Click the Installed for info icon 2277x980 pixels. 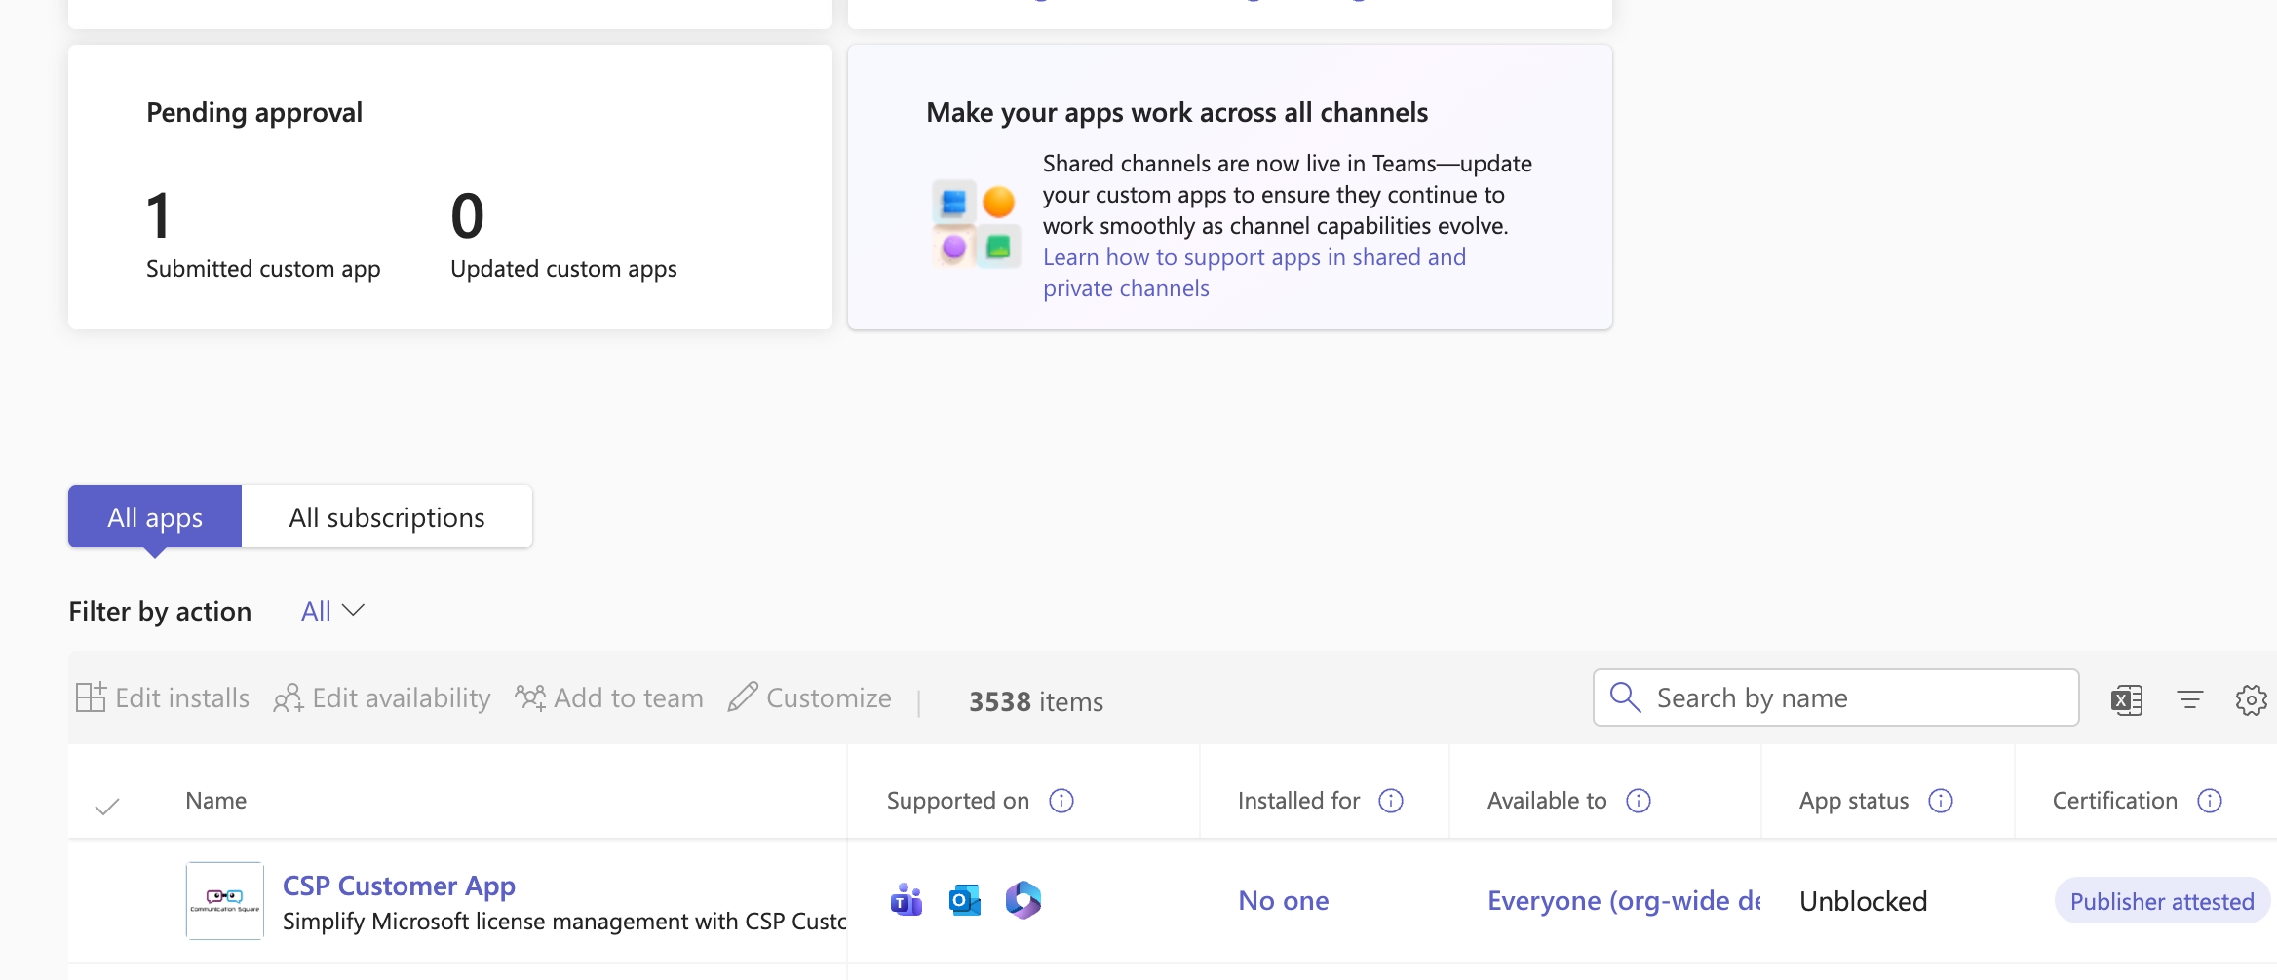[x=1391, y=801]
